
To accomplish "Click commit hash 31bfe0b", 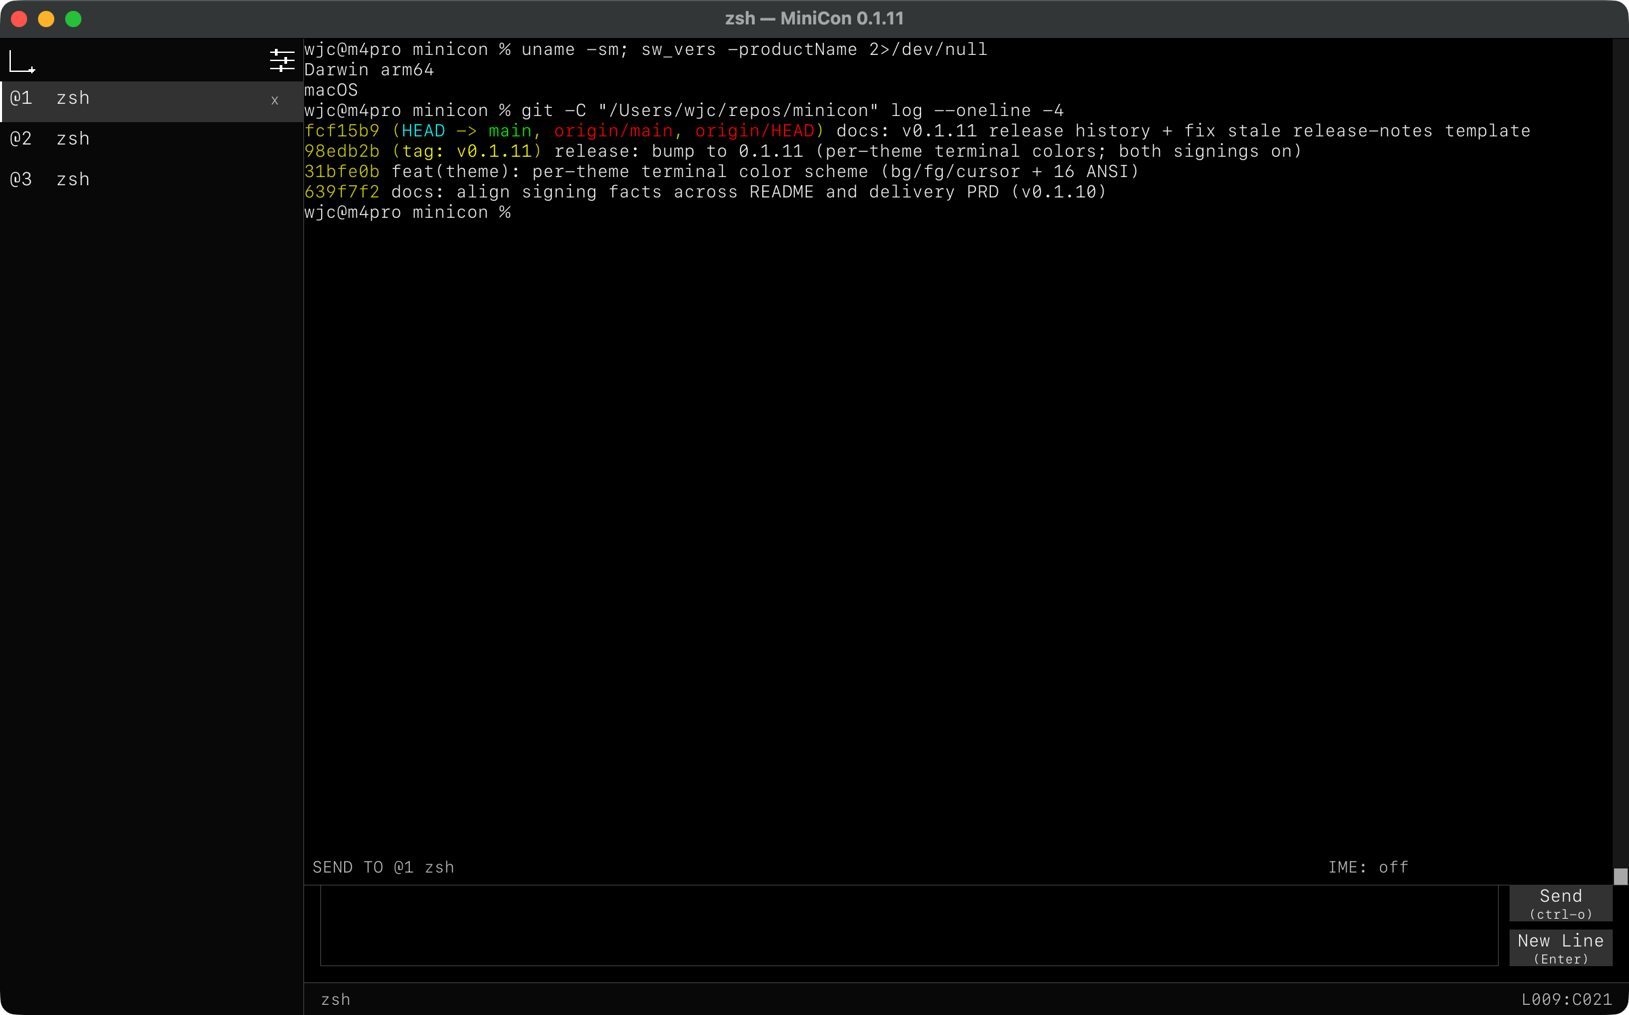I will pos(342,172).
